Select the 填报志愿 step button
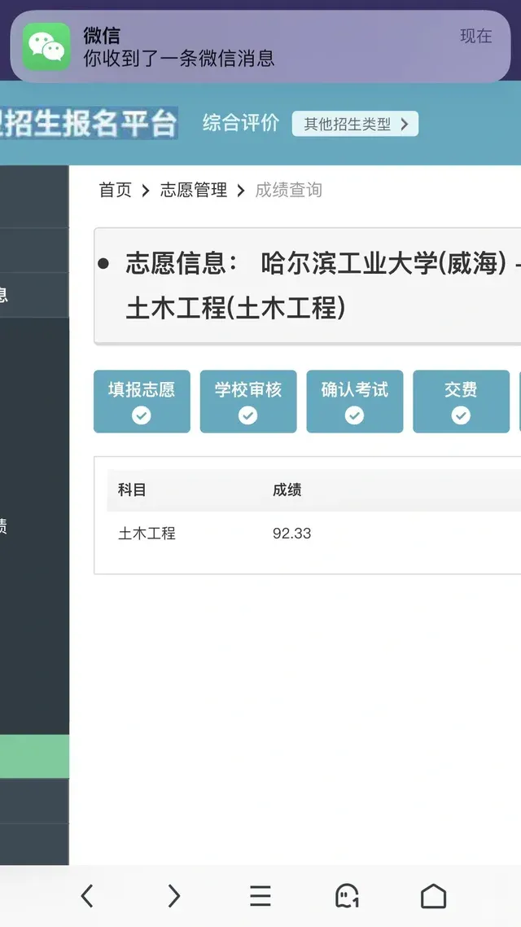Screen dimensions: 521x927 point(142,402)
